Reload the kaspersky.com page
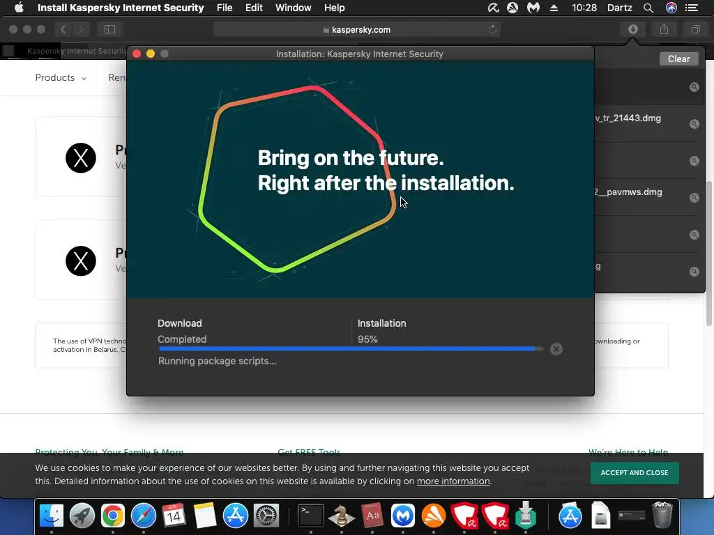 [x=492, y=29]
